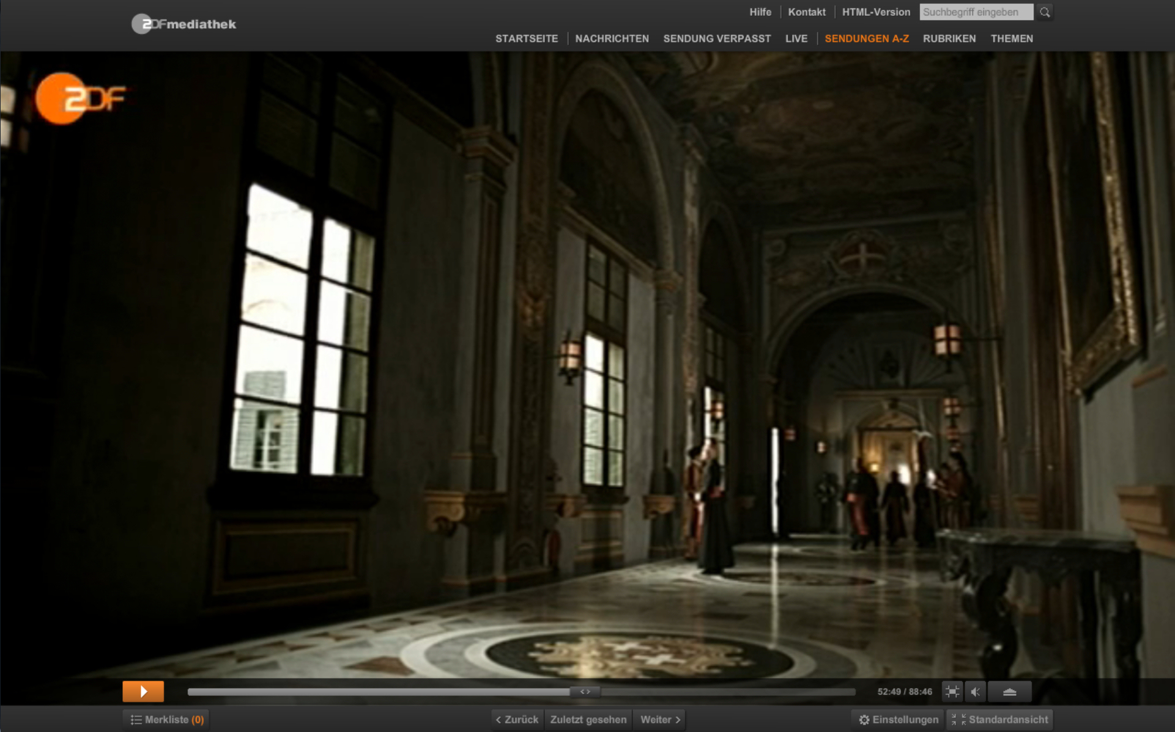Viewport: 1175px width, 732px height.
Task: Open the HTML-Version link
Action: (876, 12)
